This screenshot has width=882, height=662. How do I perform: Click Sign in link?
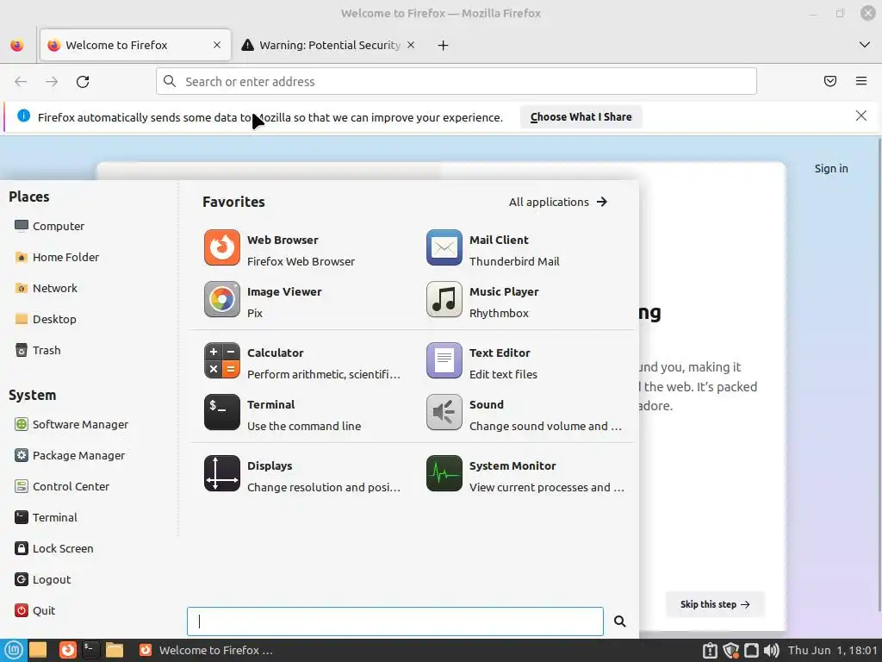coord(831,168)
